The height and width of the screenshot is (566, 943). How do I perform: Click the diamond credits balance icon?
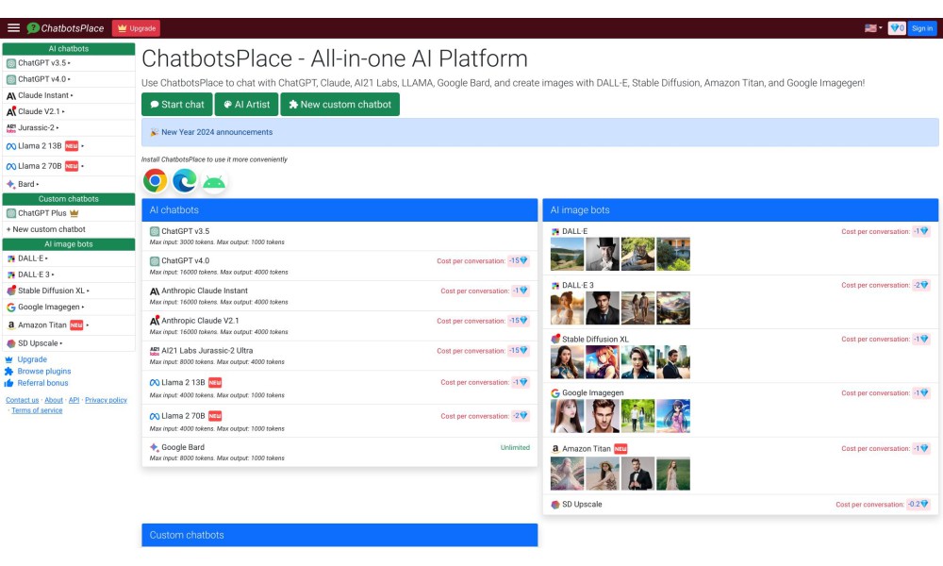coord(897,28)
